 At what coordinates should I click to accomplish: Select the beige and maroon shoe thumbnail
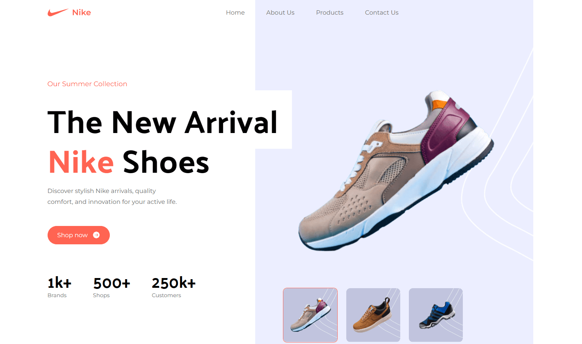point(310,315)
